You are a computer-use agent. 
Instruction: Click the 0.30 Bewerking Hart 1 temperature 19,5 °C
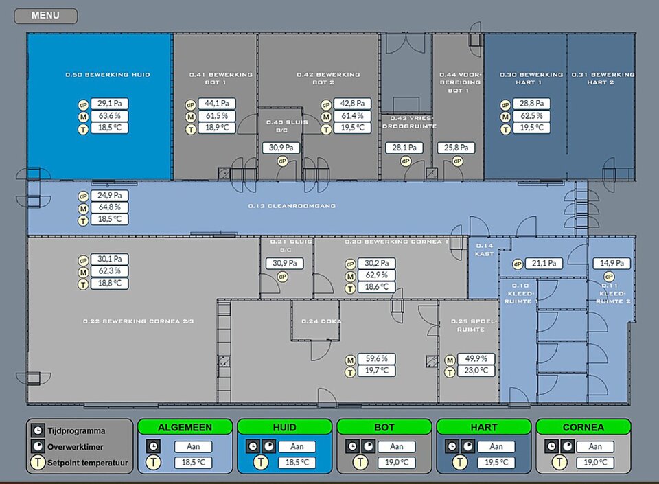[531, 128]
